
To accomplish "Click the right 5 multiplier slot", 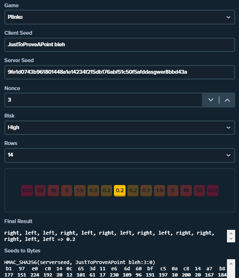I will [x=173, y=191].
